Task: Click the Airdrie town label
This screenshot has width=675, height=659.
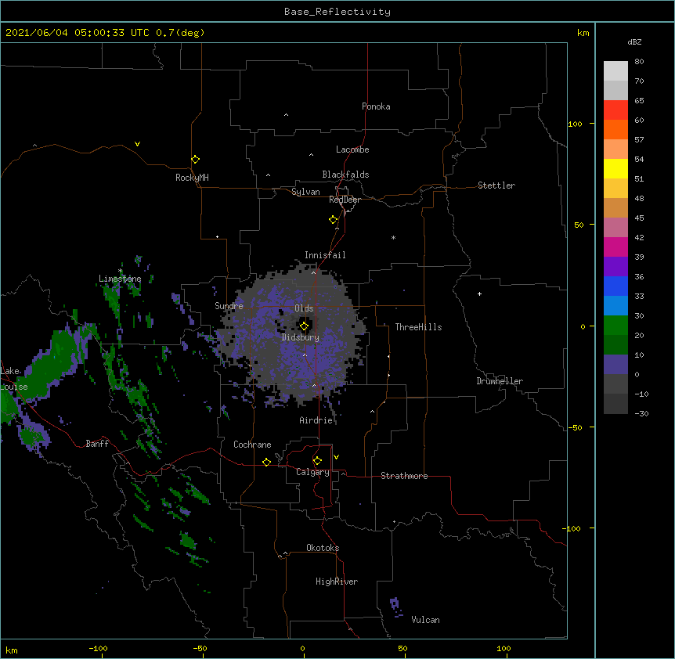Action: point(316,420)
